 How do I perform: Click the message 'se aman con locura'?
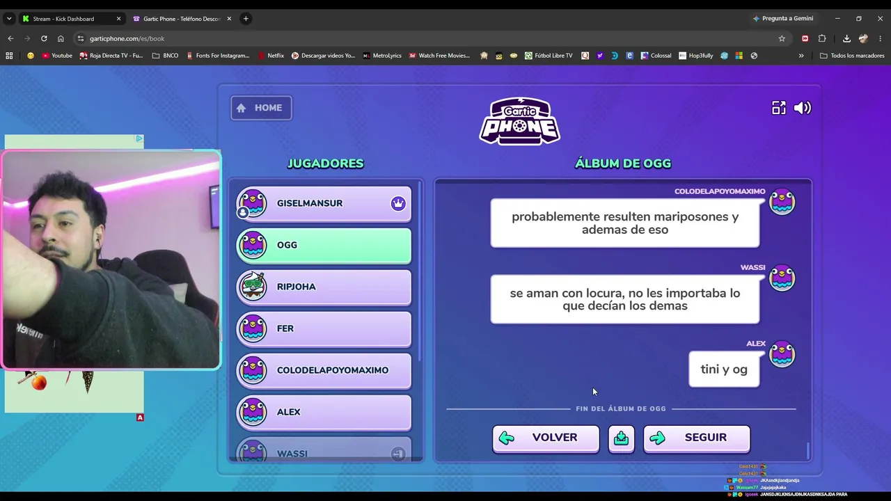tap(625, 299)
